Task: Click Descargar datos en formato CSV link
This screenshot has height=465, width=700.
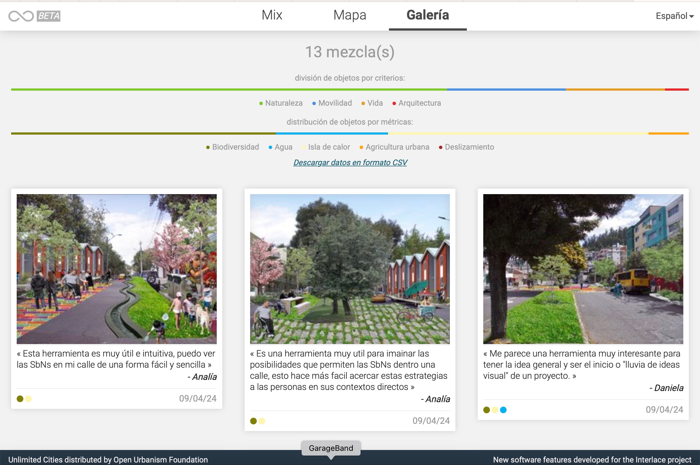Action: click(x=350, y=162)
